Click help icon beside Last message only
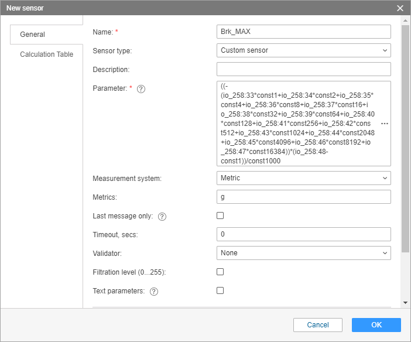This screenshot has width=411, height=342. pos(162,217)
